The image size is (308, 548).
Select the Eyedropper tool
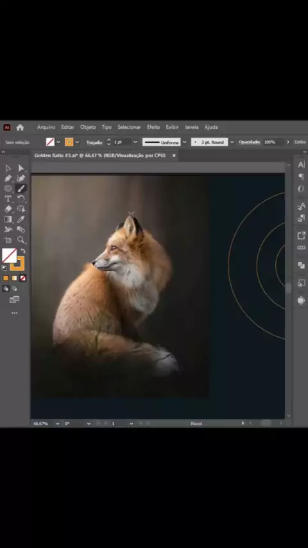click(21, 219)
